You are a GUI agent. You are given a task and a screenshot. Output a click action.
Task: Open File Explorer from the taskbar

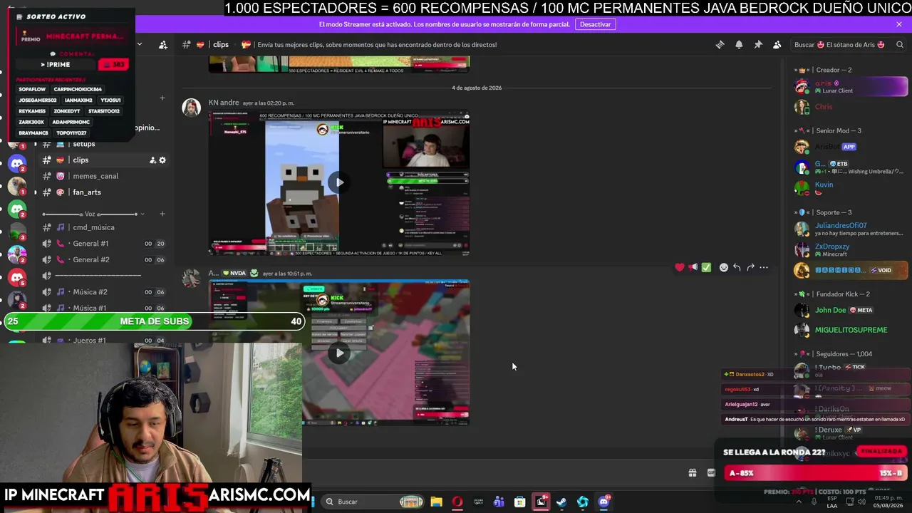click(437, 502)
